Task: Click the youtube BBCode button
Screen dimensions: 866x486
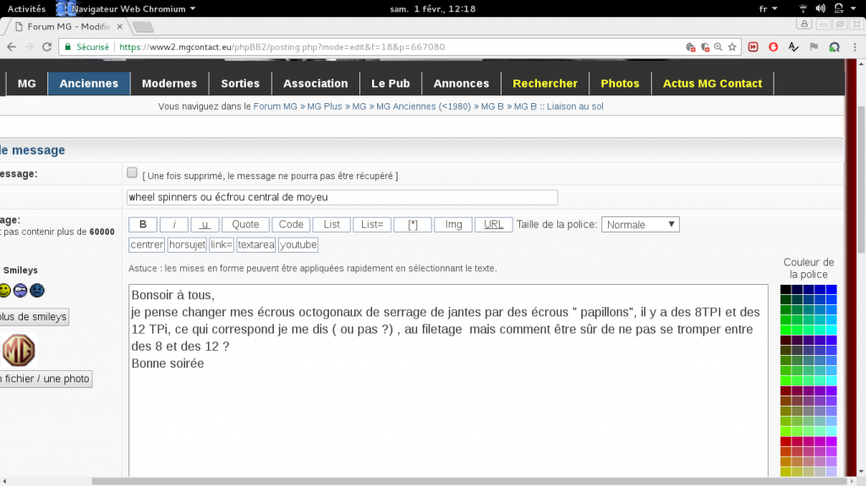Action: (x=299, y=244)
